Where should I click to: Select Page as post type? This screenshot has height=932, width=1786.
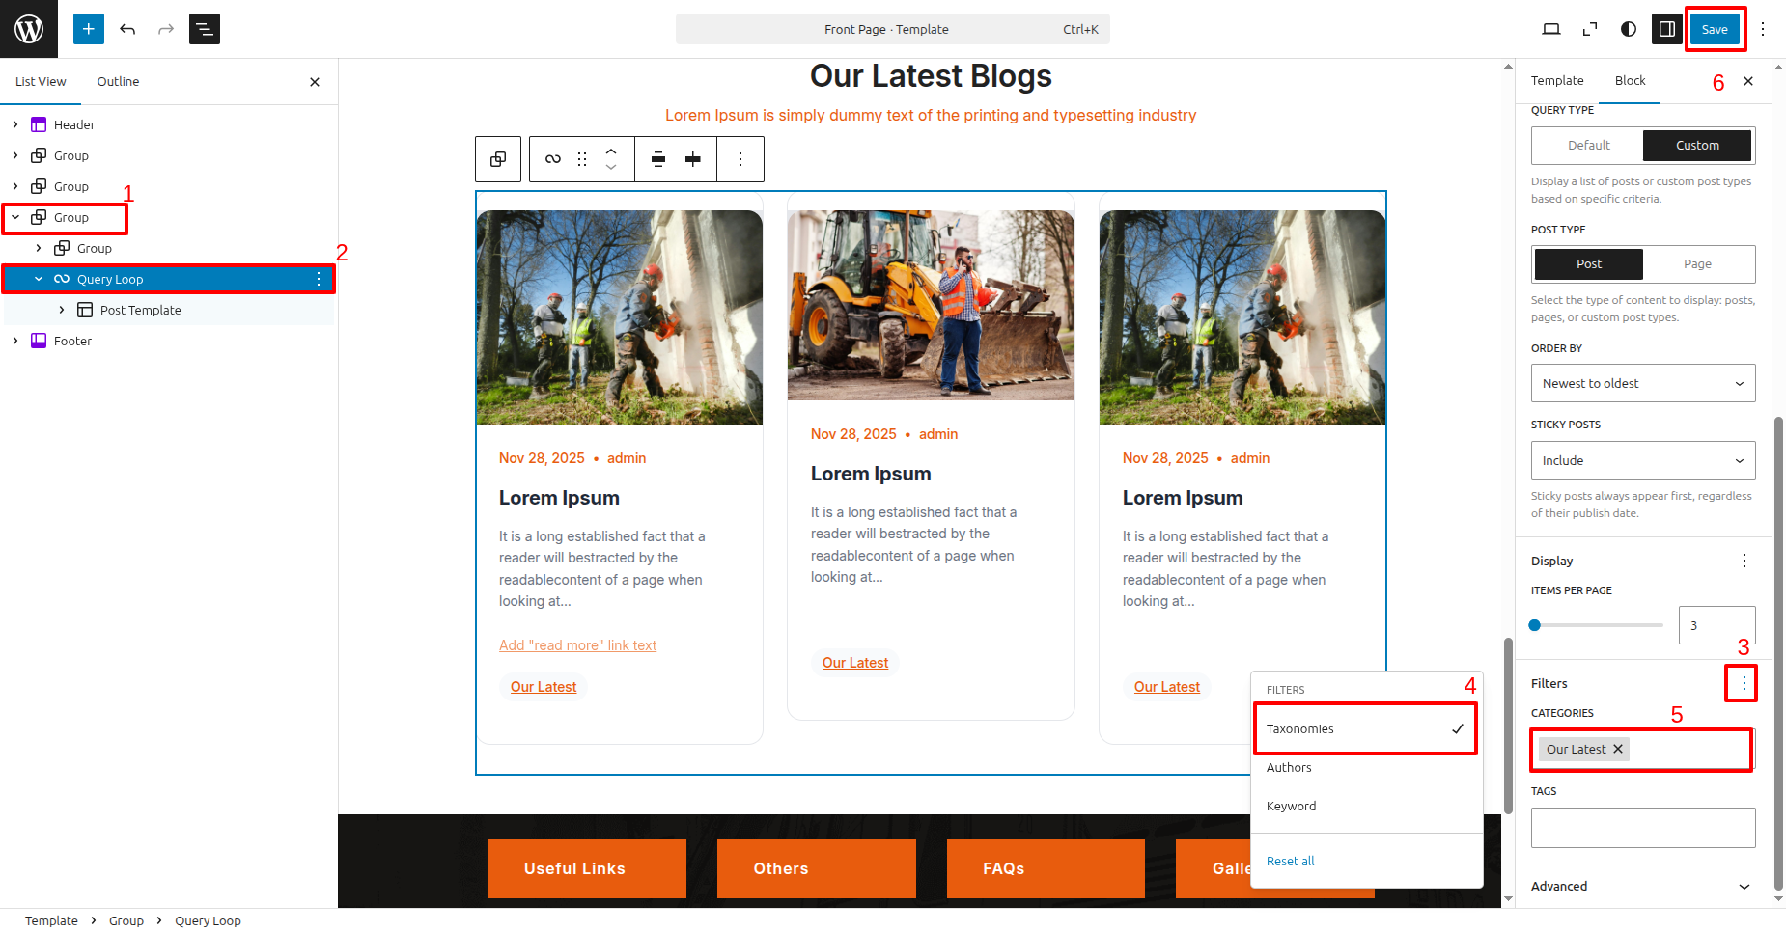1696,264
